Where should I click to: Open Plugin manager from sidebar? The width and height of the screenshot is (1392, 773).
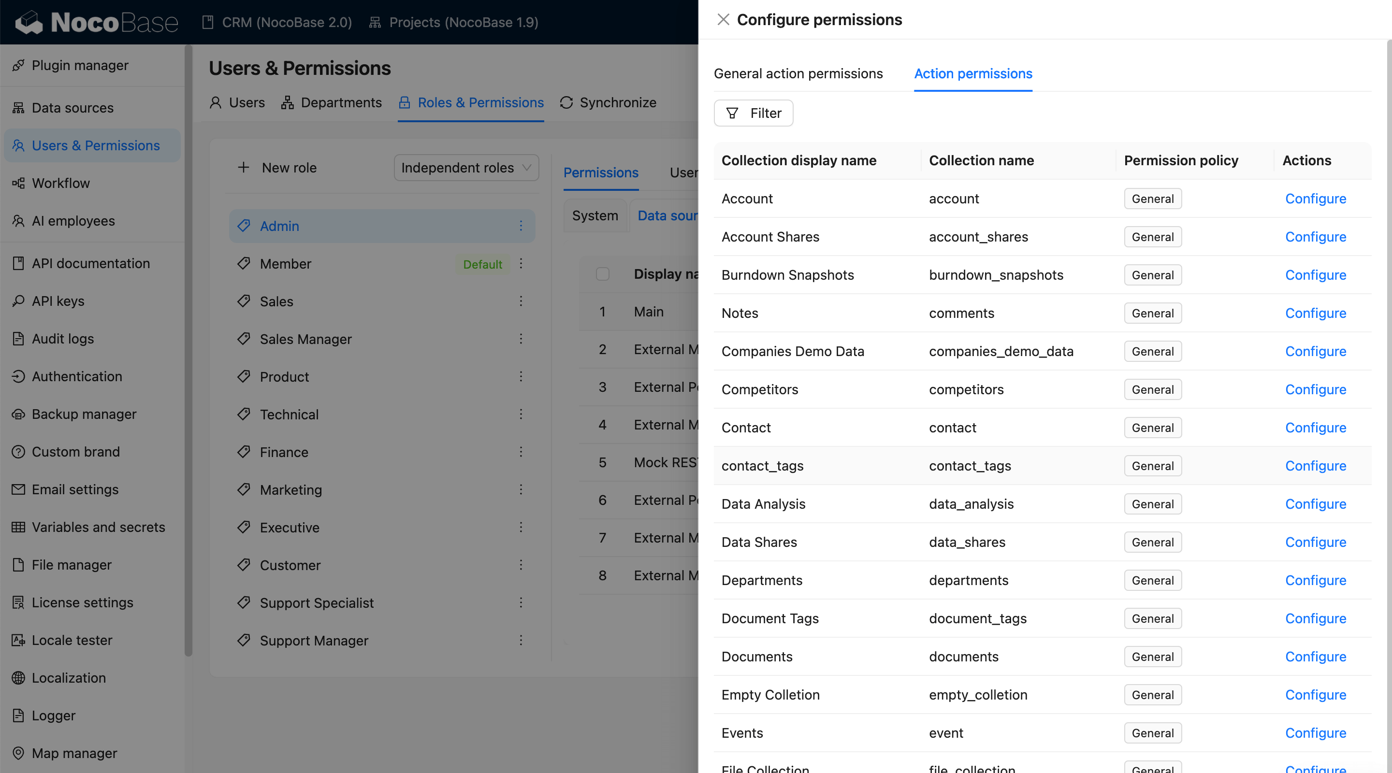[x=79, y=65]
